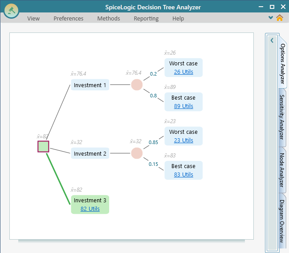289x253 pixels.
Task: Open the View menu
Action: (x=33, y=18)
